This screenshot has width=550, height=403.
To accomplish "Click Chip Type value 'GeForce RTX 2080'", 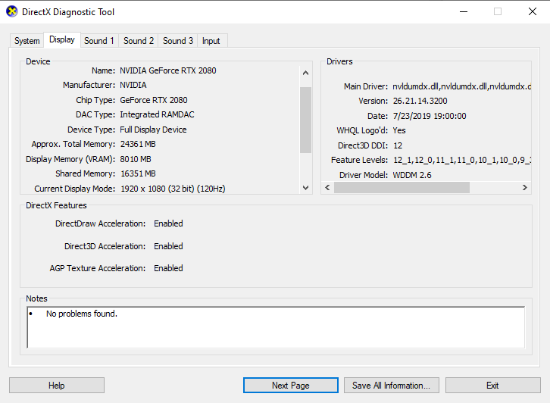I will (x=154, y=100).
